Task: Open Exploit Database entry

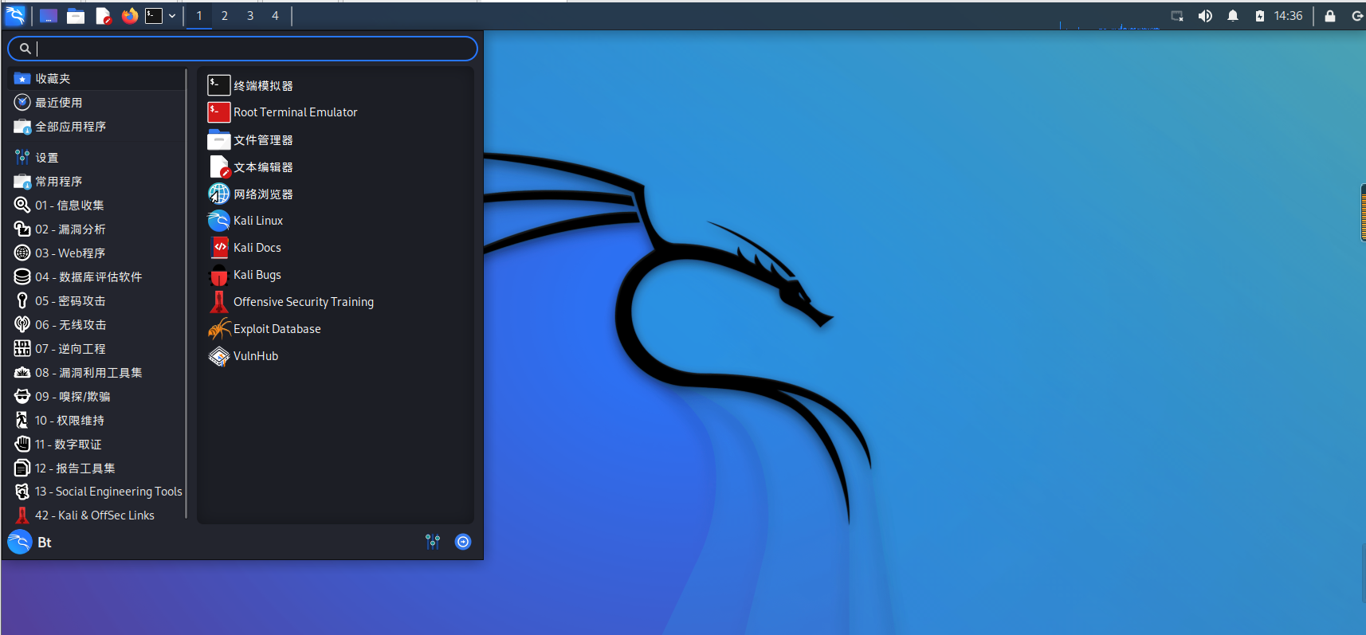Action: [336, 329]
